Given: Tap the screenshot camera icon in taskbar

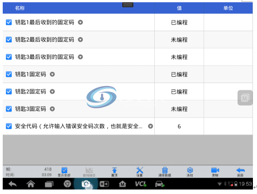Looking at the screenshot, I should [x=86, y=184].
